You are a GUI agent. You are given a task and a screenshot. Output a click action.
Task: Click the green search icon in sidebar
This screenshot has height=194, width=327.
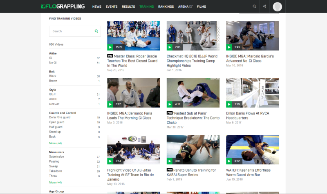[96, 31]
